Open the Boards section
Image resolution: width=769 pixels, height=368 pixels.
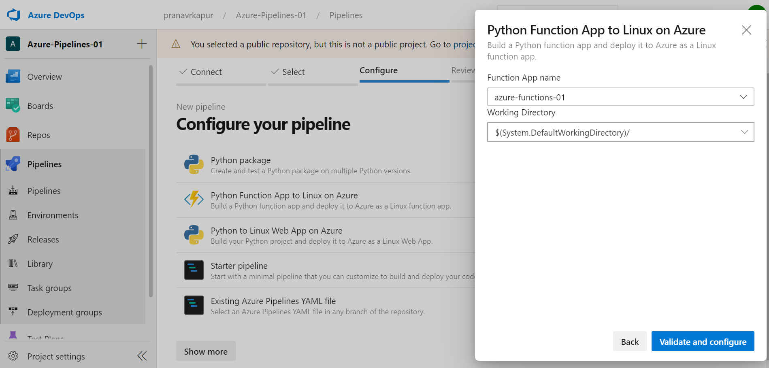tap(40, 106)
